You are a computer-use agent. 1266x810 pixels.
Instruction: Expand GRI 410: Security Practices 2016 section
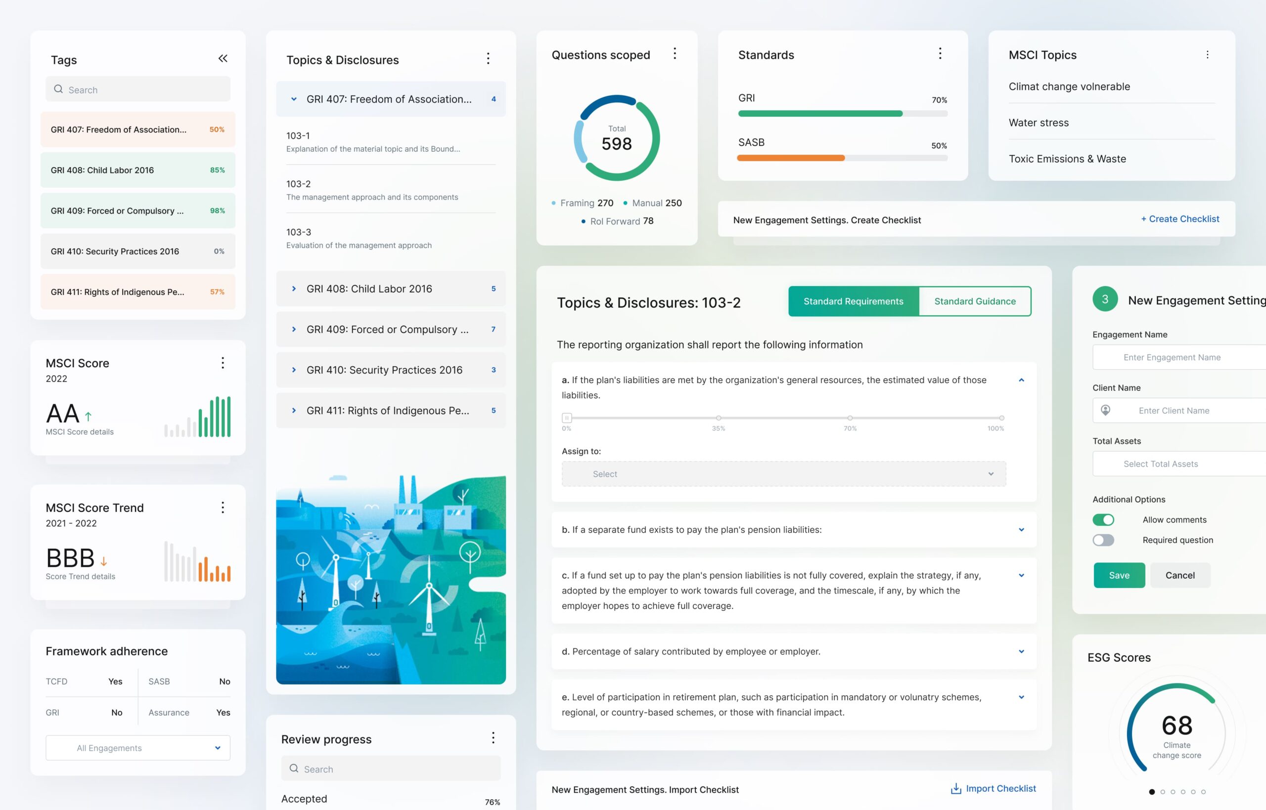(391, 370)
